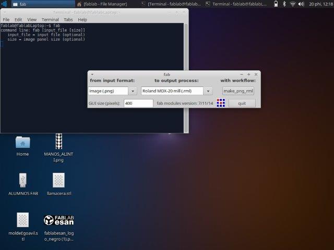Viewport: 334px width, 250px height.
Task: Open the ALUMNOS FAB USB drive icon
Action: (23, 180)
